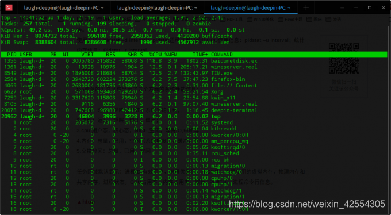Image resolution: width=391 pixels, height=215 pixels.
Task: Click the '30.5 id' CPU idle value
Action: coord(124,30)
